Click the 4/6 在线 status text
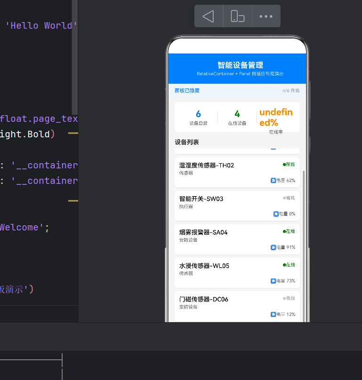 [x=291, y=90]
